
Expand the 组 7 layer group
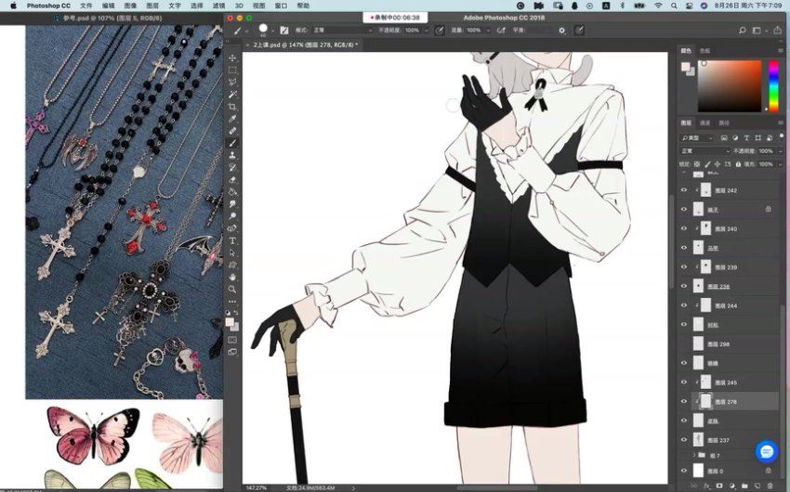point(694,455)
